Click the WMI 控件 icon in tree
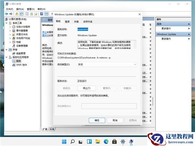Viewport: 195px width, 146px height. 14,65
